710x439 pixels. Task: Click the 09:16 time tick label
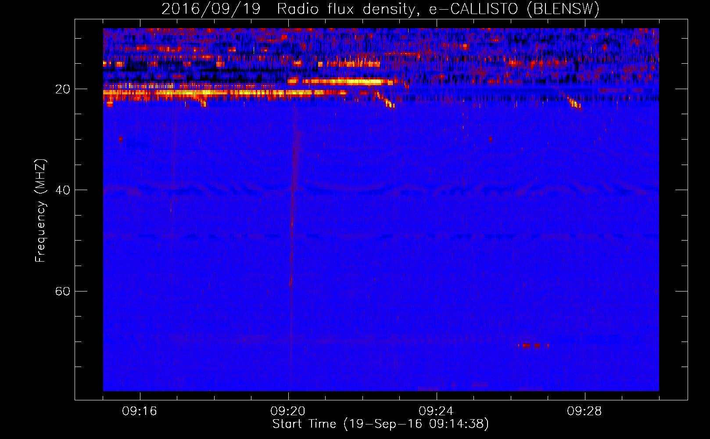[x=140, y=411]
